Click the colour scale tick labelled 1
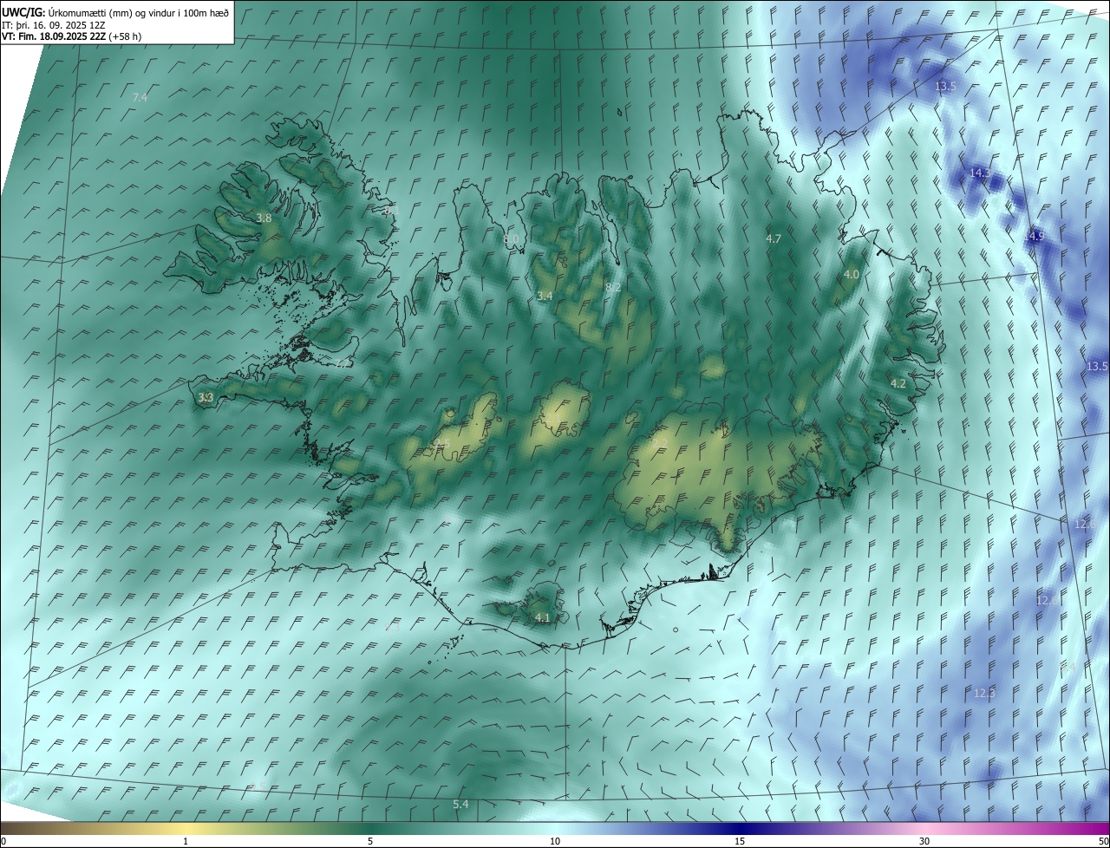The height and width of the screenshot is (848, 1110). pos(186,841)
